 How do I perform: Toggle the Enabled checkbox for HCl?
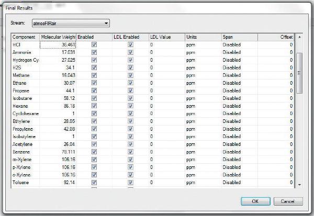point(94,45)
